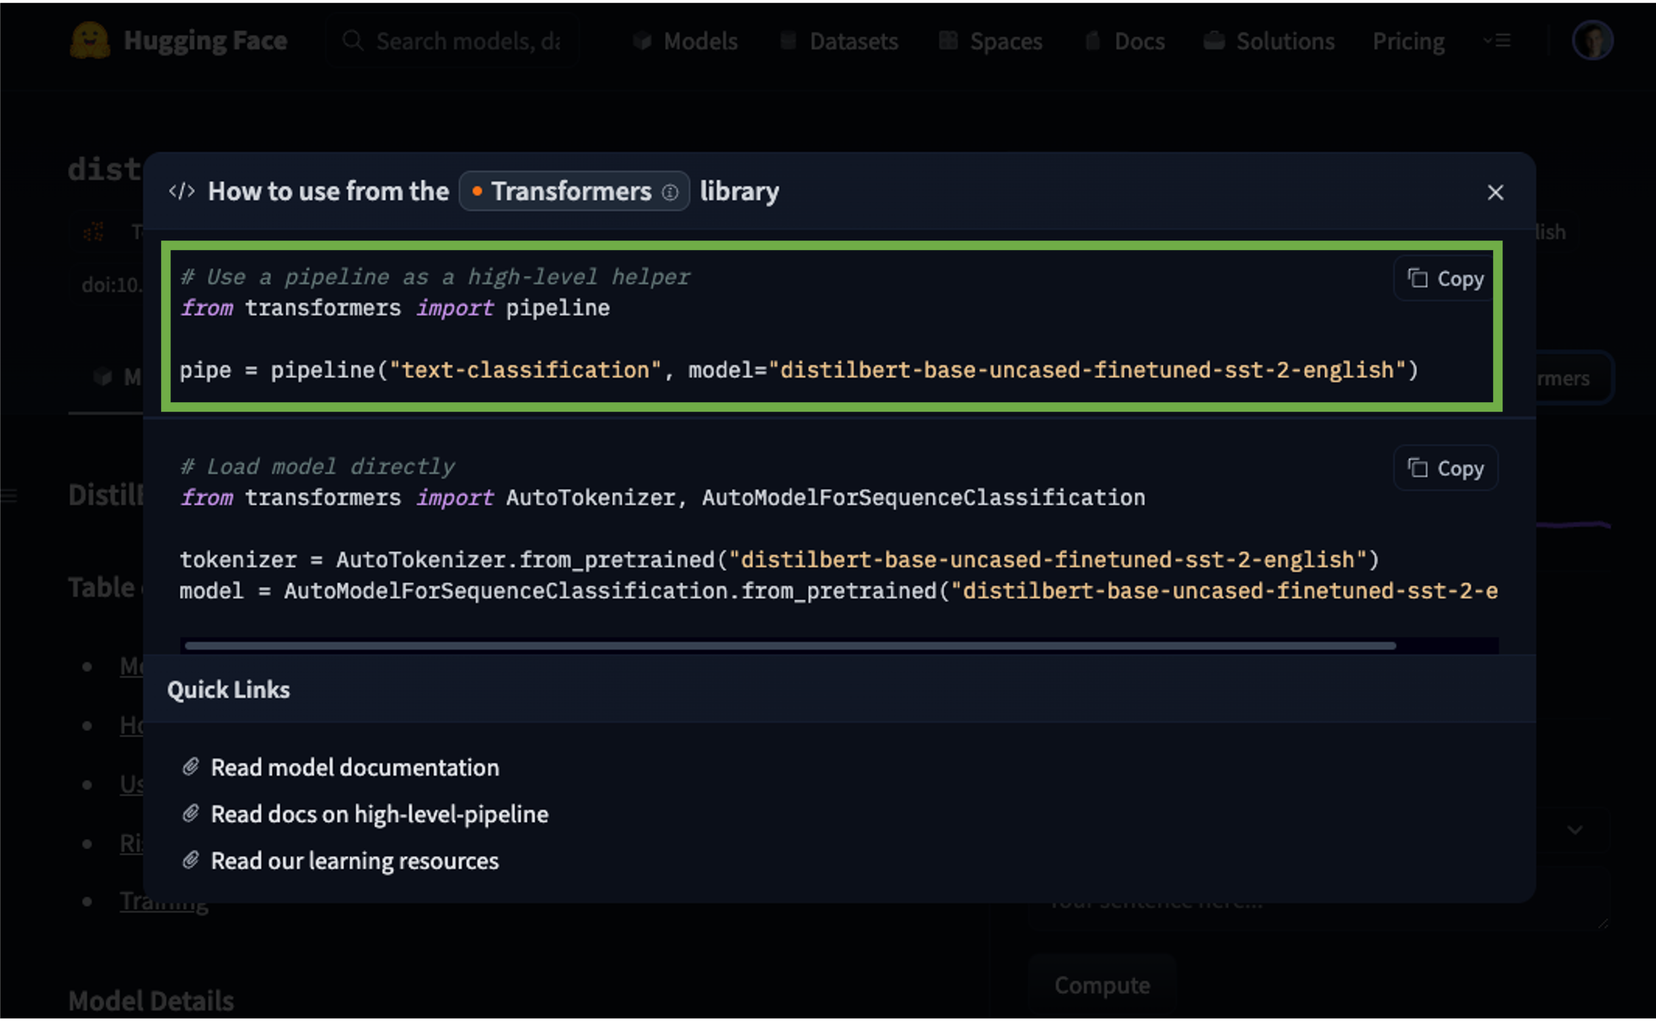Image resolution: width=1656 pixels, height=1021 pixels.
Task: Open the Solutions nav item
Action: coord(1269,41)
